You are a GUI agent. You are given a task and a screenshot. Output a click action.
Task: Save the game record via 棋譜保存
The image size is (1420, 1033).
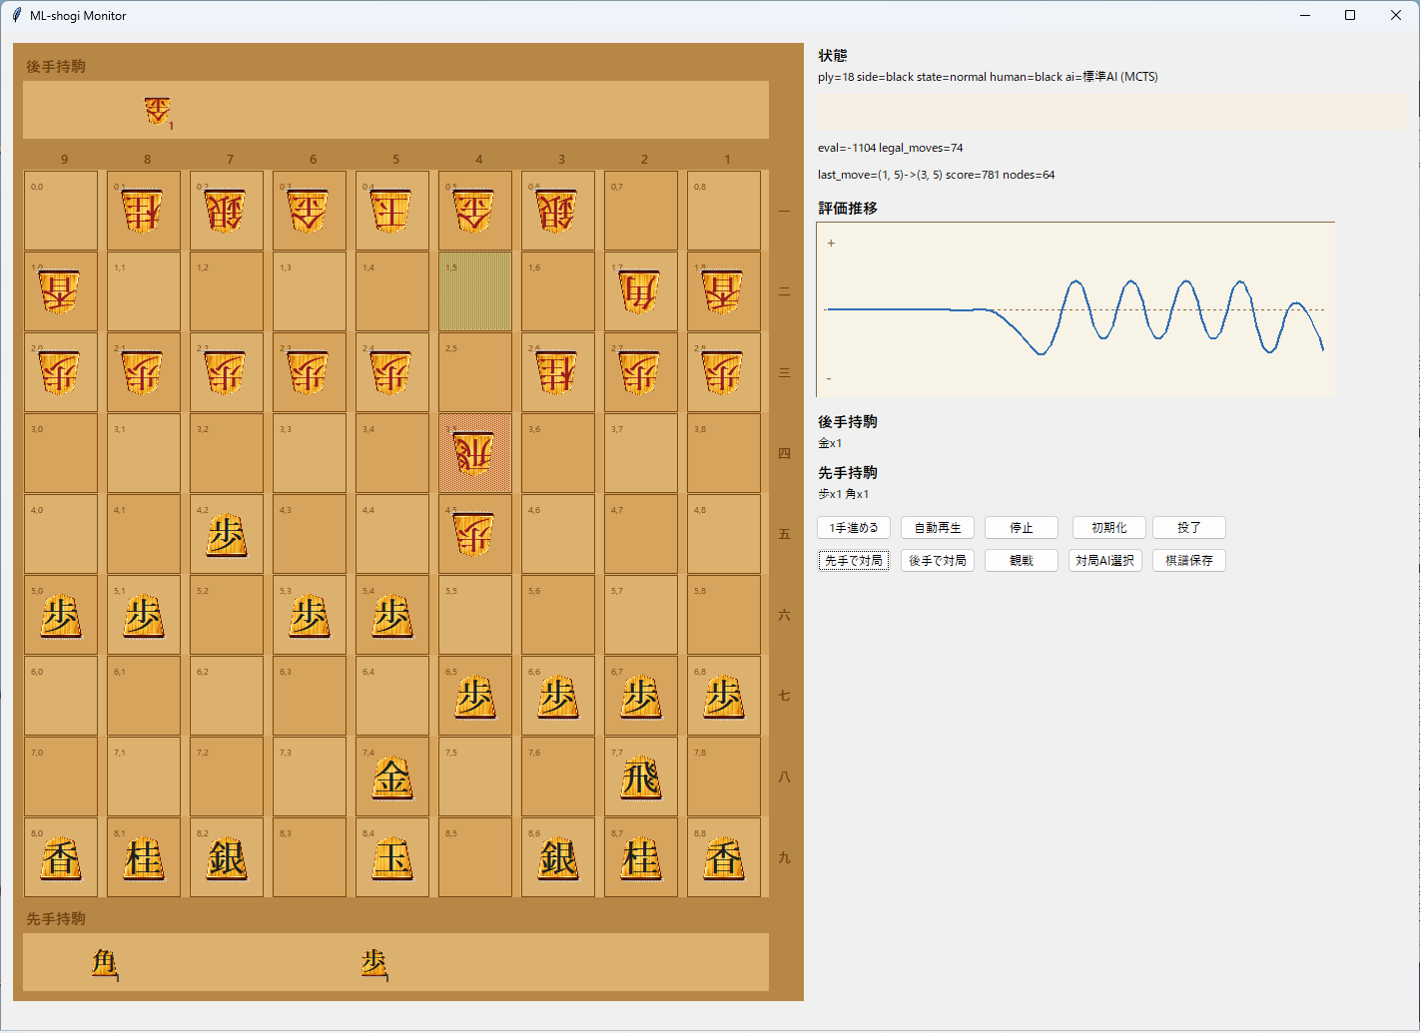click(1188, 560)
